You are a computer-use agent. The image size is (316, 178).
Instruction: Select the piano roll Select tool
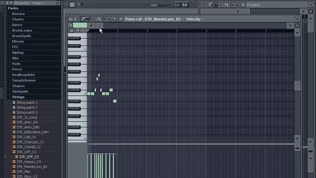pos(104,19)
